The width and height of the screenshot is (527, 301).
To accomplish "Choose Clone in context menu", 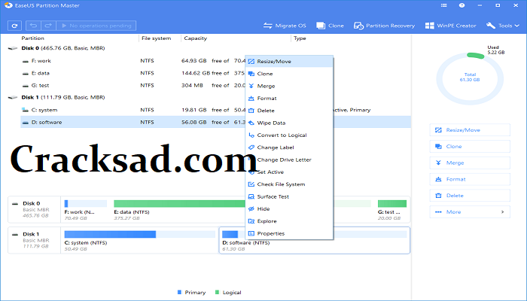I will pos(289,74).
